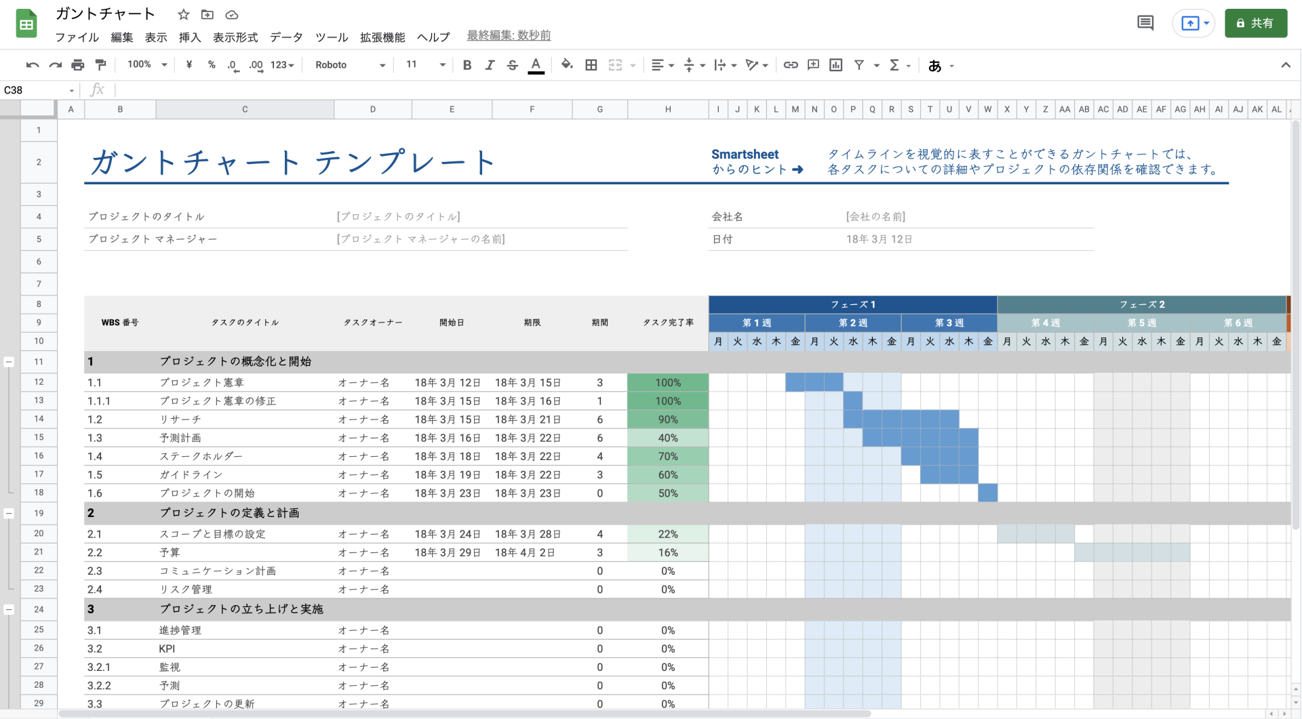Collapse the row group at フェーズ 1
The height and width of the screenshot is (719, 1302).
click(x=9, y=362)
